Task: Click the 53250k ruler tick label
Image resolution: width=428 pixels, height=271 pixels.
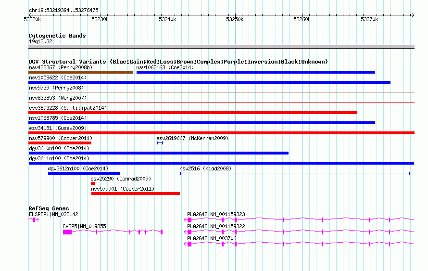Action: pyautogui.click(x=235, y=19)
